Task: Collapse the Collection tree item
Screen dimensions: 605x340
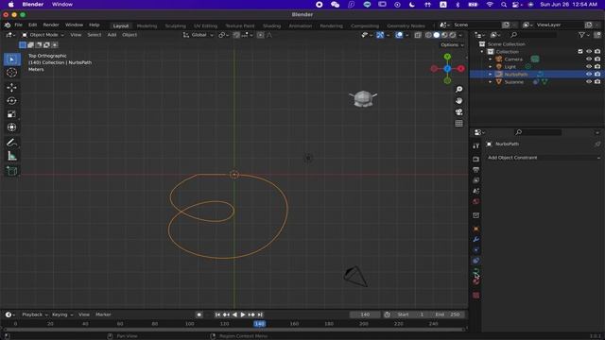Action: 482,52
